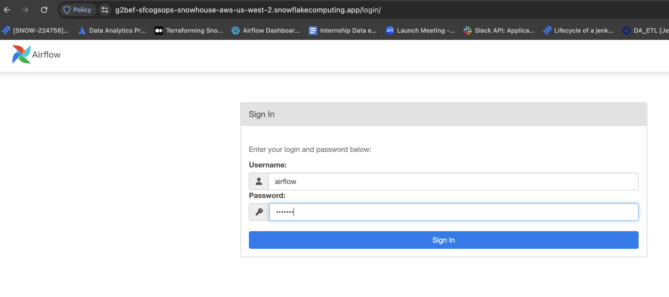The image size is (669, 297).
Task: Open site settings via the address bar icon
Action: click(x=105, y=10)
